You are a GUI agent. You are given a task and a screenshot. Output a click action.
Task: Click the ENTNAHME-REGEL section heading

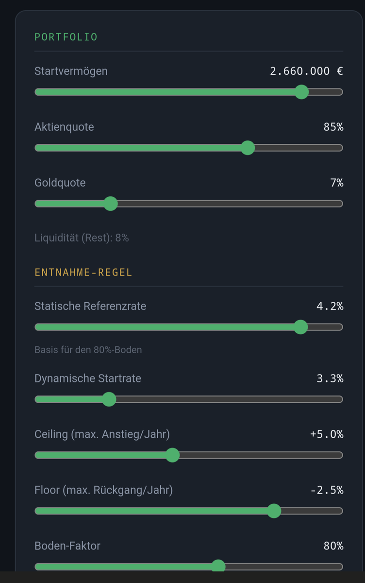tap(83, 272)
